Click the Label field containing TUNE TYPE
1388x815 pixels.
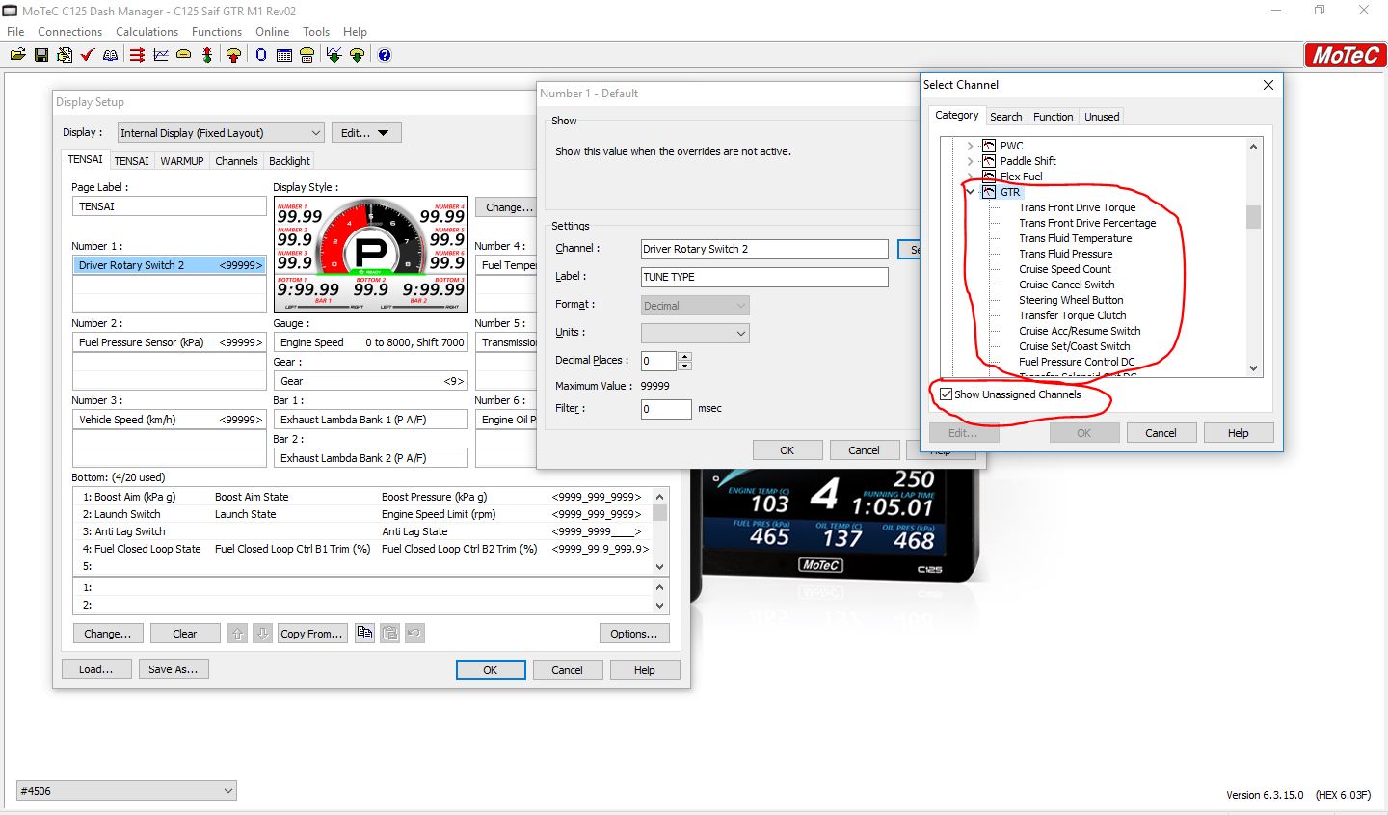pos(764,278)
